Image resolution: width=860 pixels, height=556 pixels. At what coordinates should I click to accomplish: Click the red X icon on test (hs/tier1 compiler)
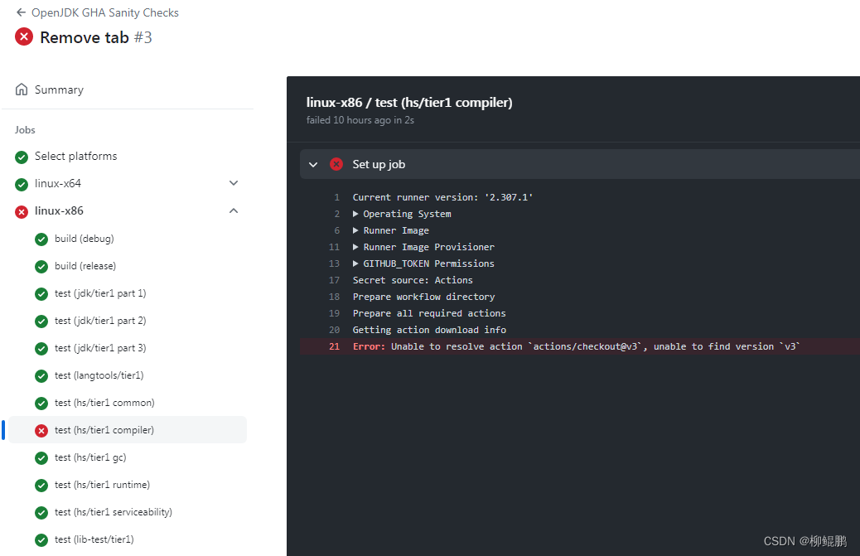(41, 429)
